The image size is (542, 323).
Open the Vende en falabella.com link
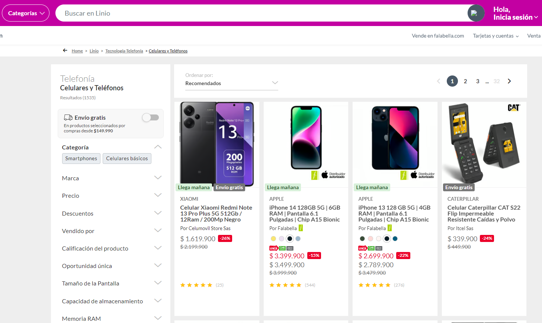coord(438,36)
